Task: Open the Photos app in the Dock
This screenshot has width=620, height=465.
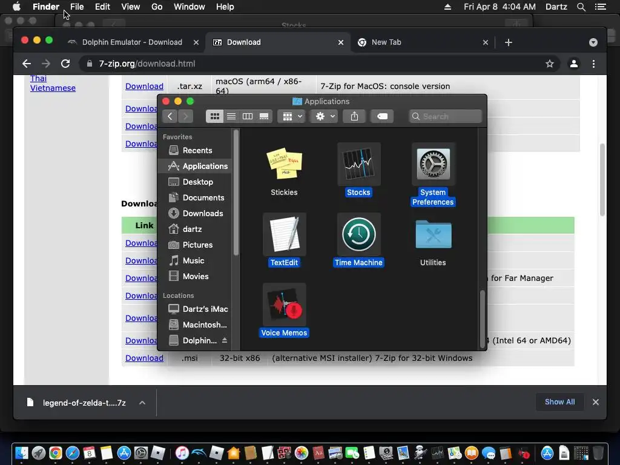Action: [x=302, y=453]
